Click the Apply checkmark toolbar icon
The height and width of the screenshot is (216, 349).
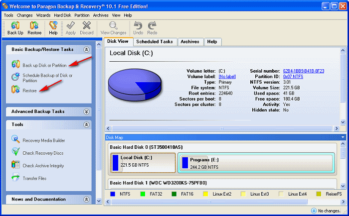pos(71,25)
